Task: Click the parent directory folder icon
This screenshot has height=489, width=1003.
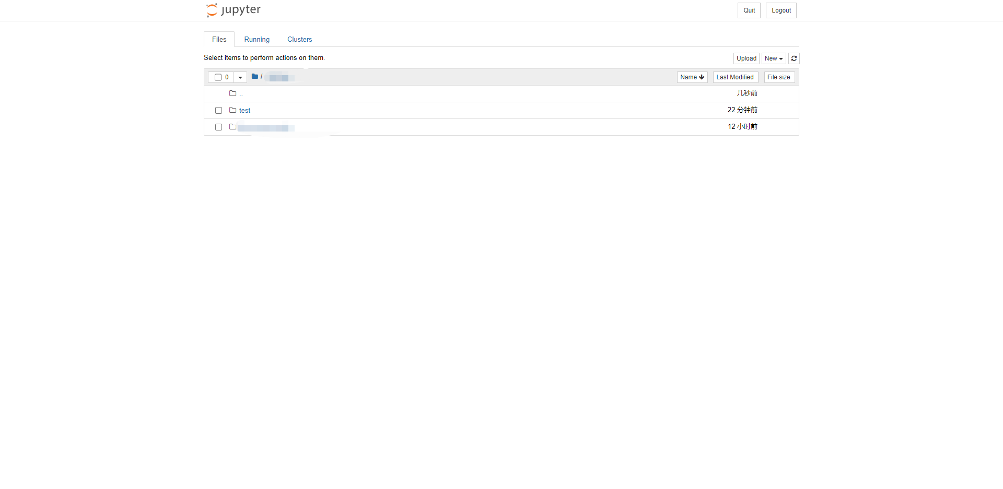Action: (233, 93)
